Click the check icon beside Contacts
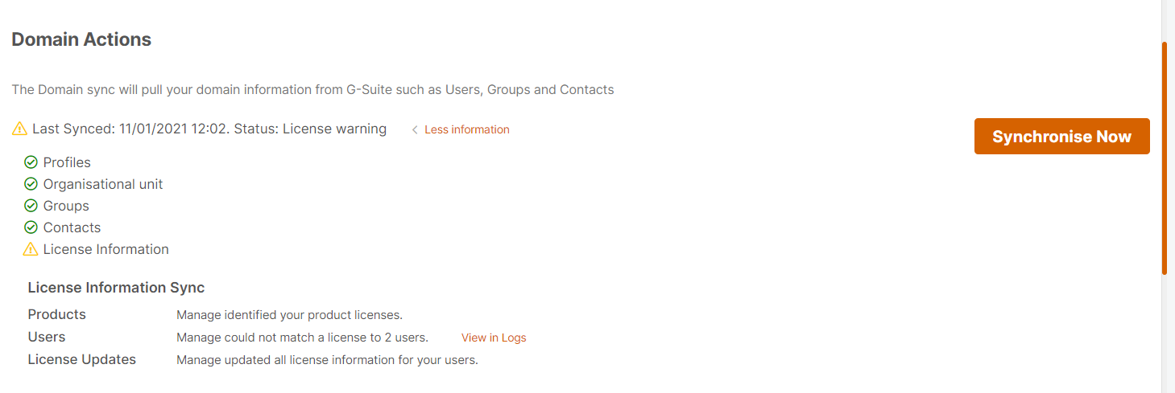 coord(31,227)
